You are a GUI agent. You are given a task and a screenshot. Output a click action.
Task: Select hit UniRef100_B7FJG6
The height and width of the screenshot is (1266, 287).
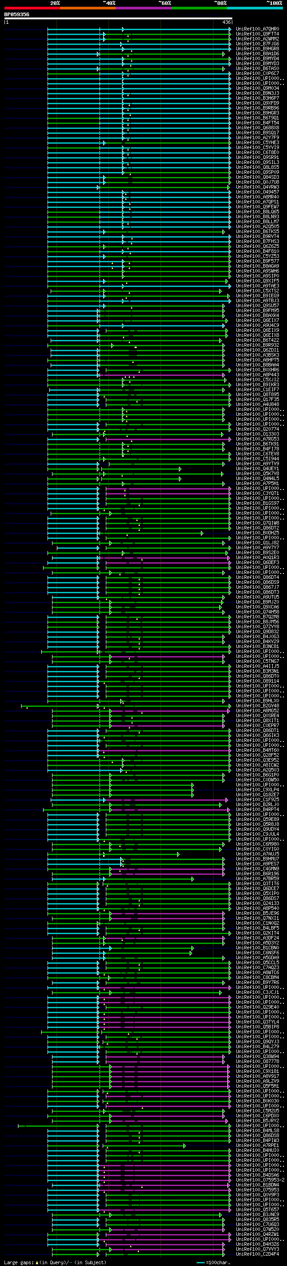(x=257, y=44)
